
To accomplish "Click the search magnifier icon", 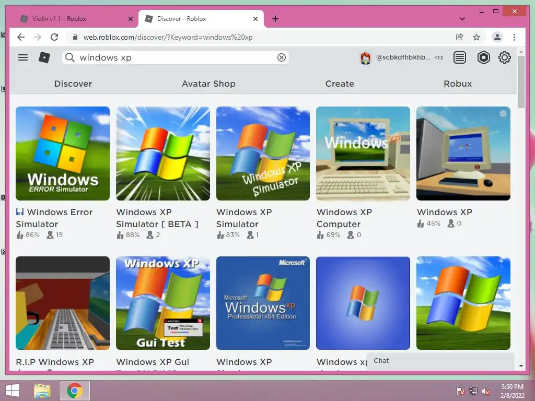I will tap(70, 57).
